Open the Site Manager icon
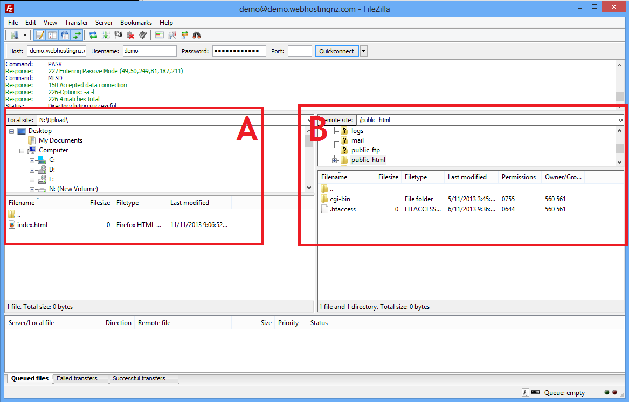Image resolution: width=629 pixels, height=402 pixels. [12, 35]
